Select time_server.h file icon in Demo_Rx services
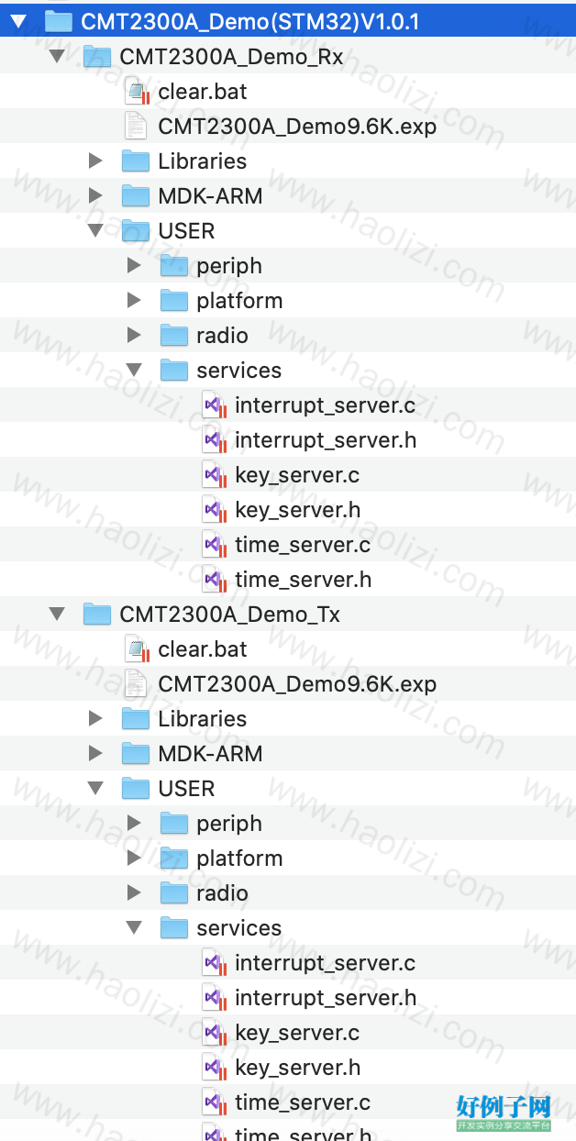 point(214,580)
